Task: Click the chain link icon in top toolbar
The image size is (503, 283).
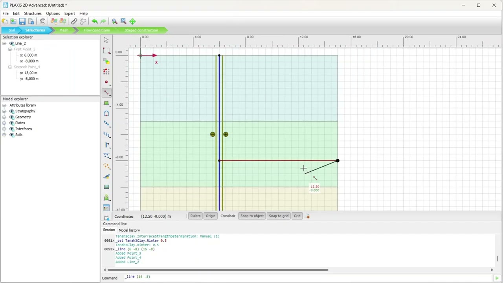Action: [74, 21]
